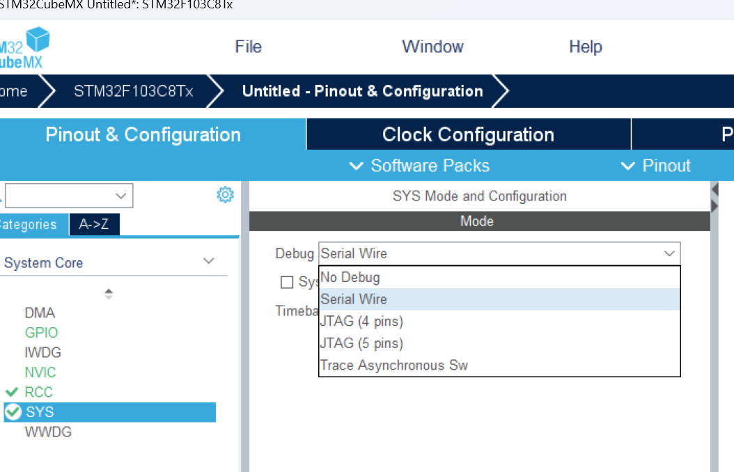The image size is (734, 472).
Task: Select RCC in the System Core list
Action: [38, 392]
